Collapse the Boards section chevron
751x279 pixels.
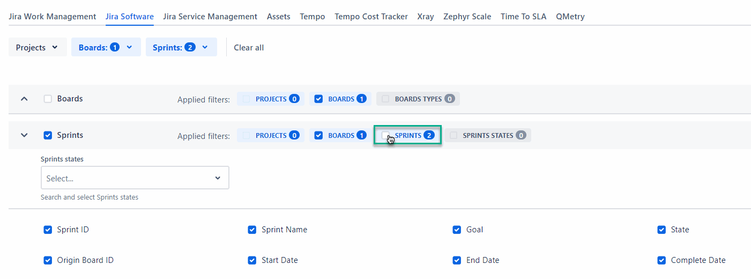(x=24, y=99)
